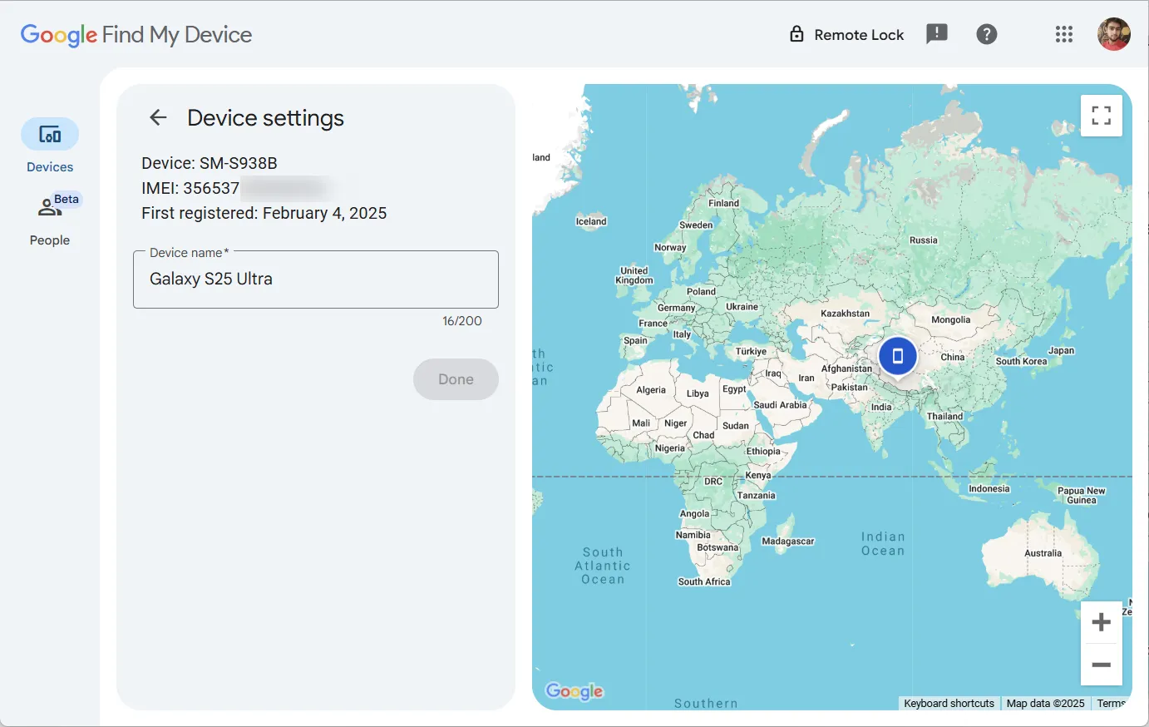Click inside the Device name field
This screenshot has height=727, width=1149.
[x=316, y=279]
